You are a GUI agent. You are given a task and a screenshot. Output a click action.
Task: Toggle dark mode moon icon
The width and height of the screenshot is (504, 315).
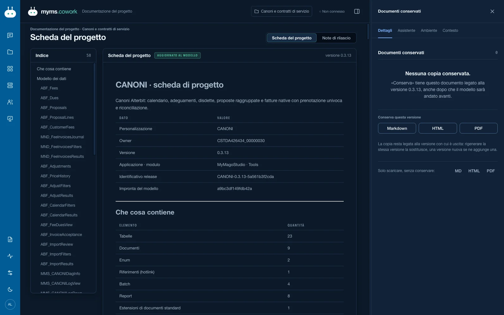10,289
